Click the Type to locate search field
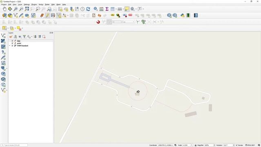This screenshot has width=261, height=147. point(14,145)
